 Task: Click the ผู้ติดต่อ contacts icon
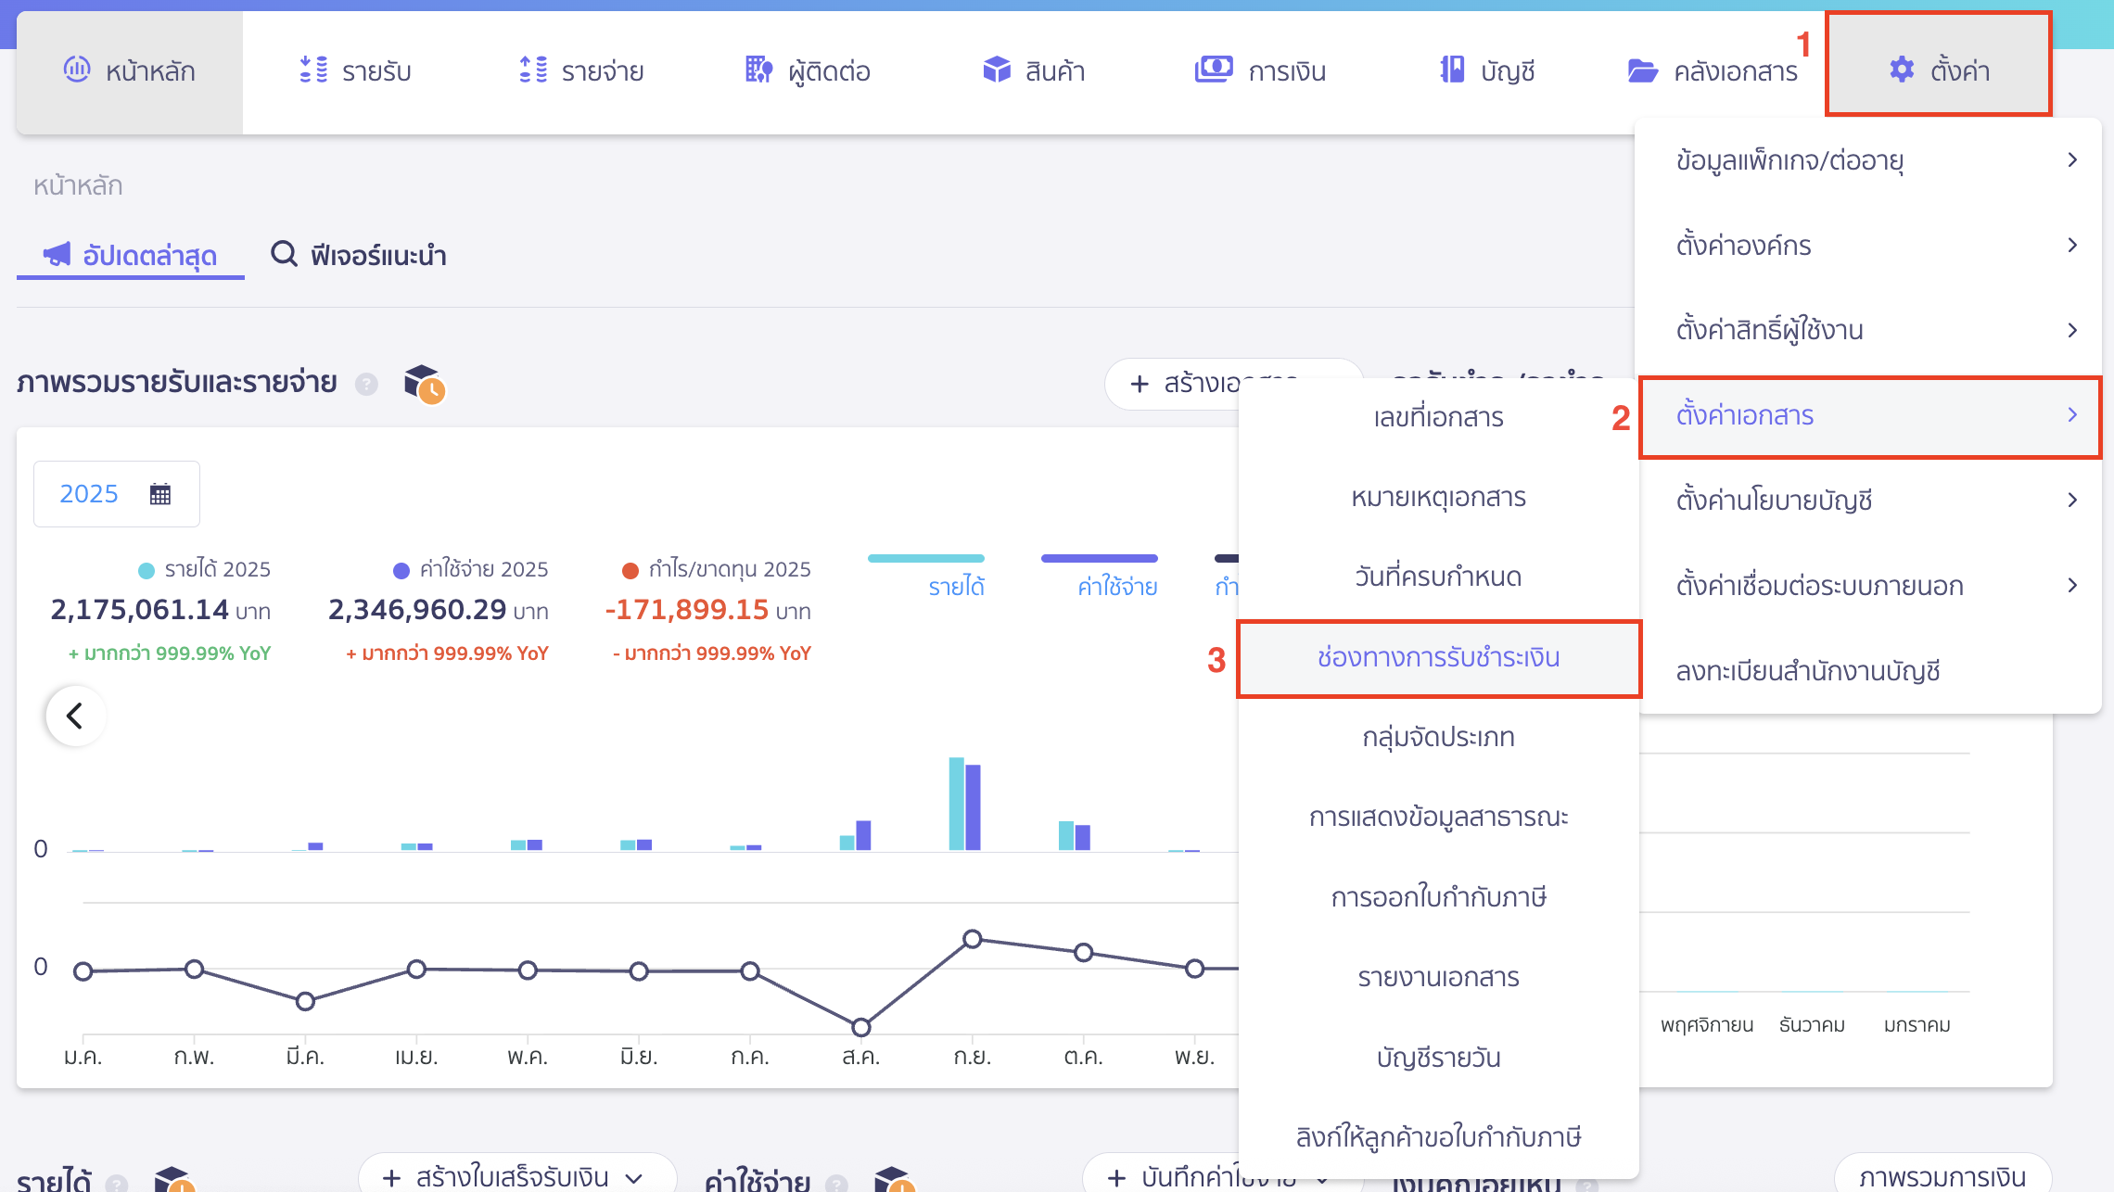click(x=758, y=70)
